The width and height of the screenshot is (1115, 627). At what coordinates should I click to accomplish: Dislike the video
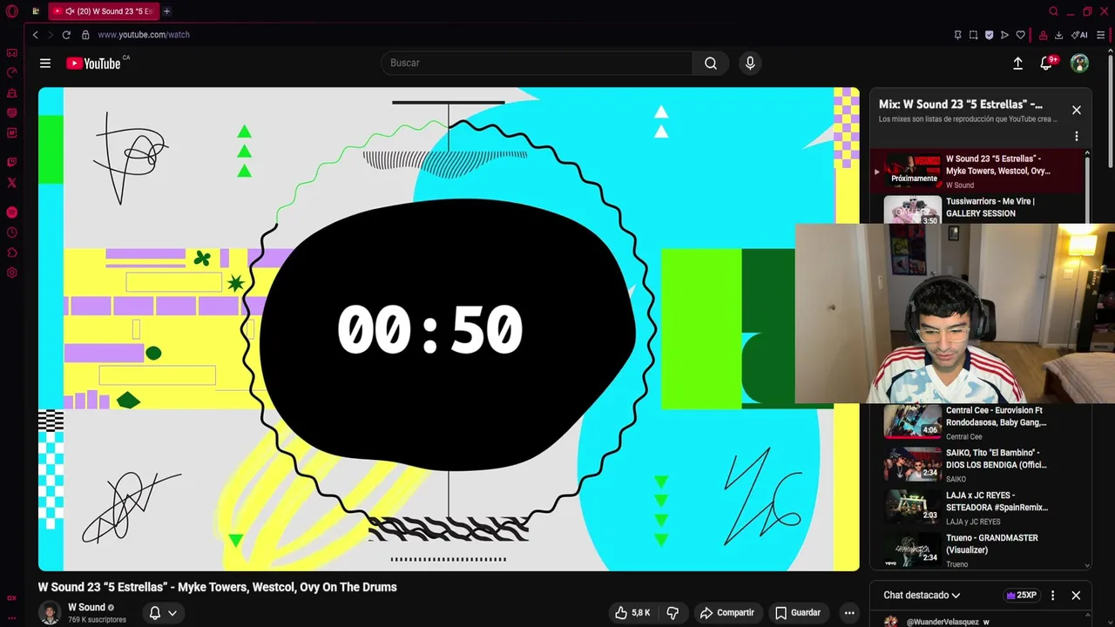(x=672, y=613)
